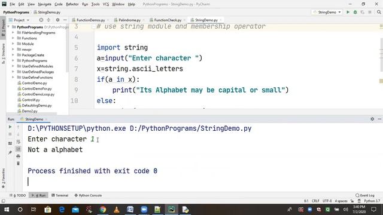
Task: Click the Run tool window button
Action: (x=38, y=195)
